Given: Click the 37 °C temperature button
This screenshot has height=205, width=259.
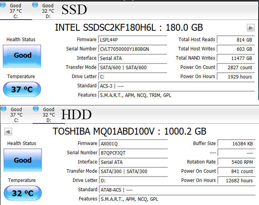Looking at the screenshot, I should click(x=22, y=89).
